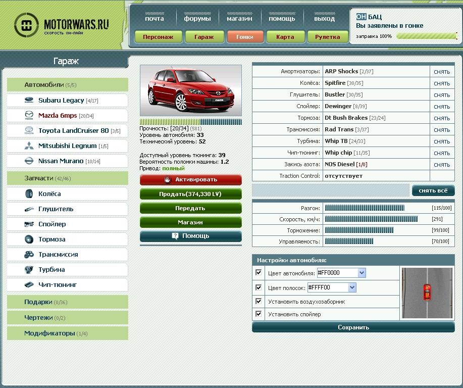Click the Motorwars.ru logo icon
This screenshot has height=388, width=463.
tap(26, 25)
